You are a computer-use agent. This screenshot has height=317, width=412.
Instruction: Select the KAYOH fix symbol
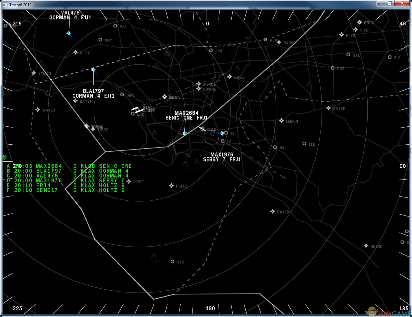coord(328,108)
